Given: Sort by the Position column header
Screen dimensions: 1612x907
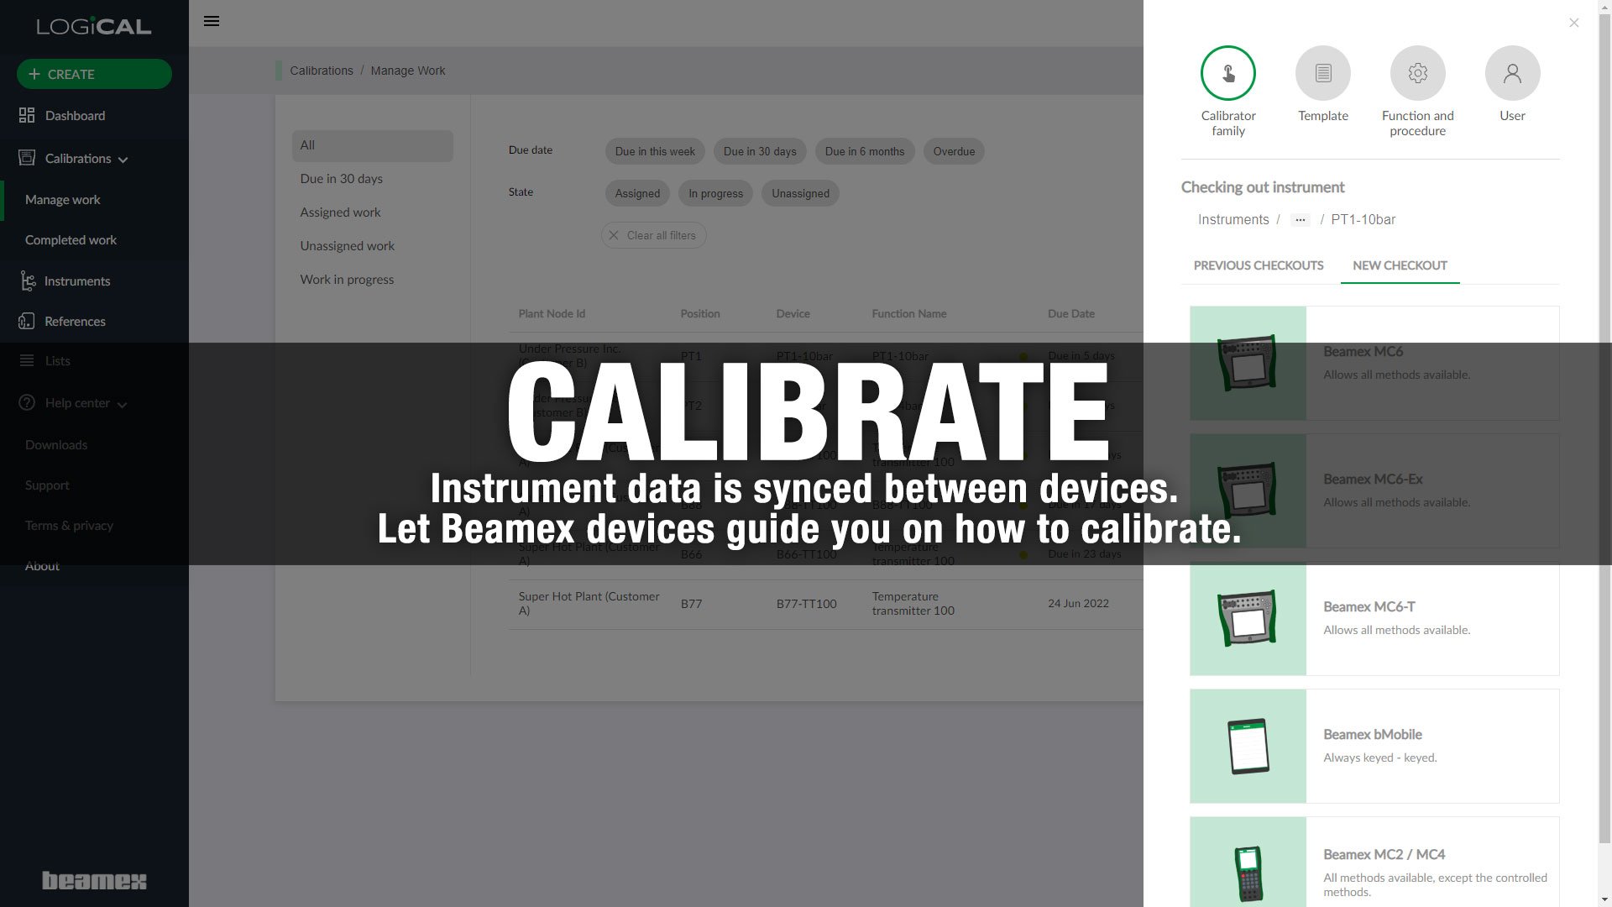Looking at the screenshot, I should pos(699,313).
